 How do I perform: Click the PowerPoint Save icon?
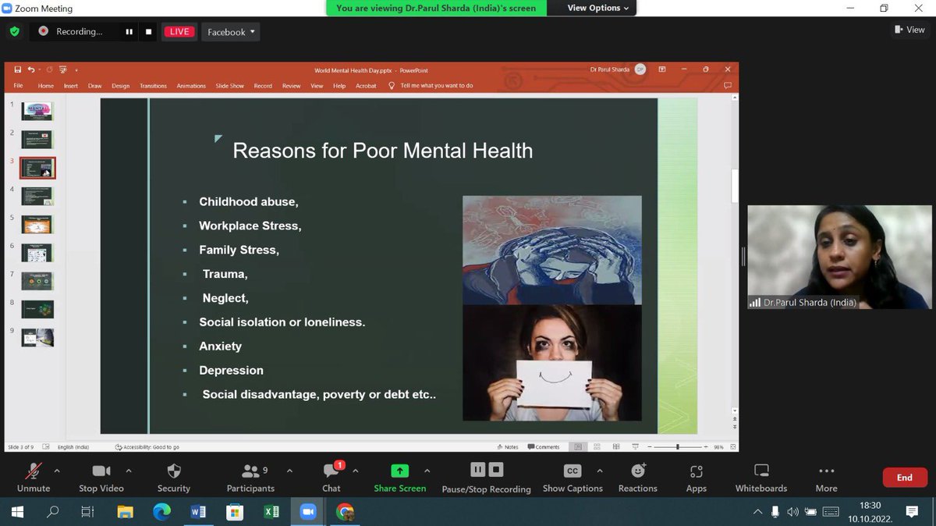17,69
